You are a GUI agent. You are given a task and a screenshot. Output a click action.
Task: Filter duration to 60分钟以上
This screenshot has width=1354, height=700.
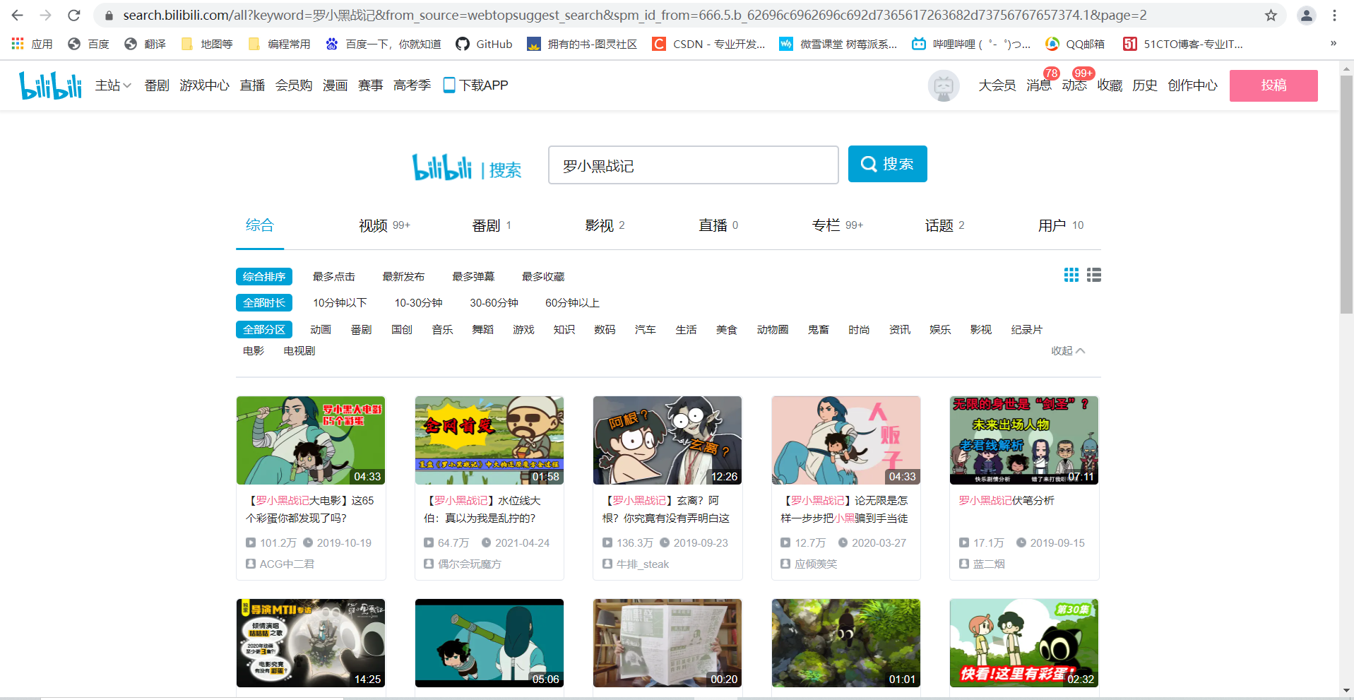click(572, 302)
